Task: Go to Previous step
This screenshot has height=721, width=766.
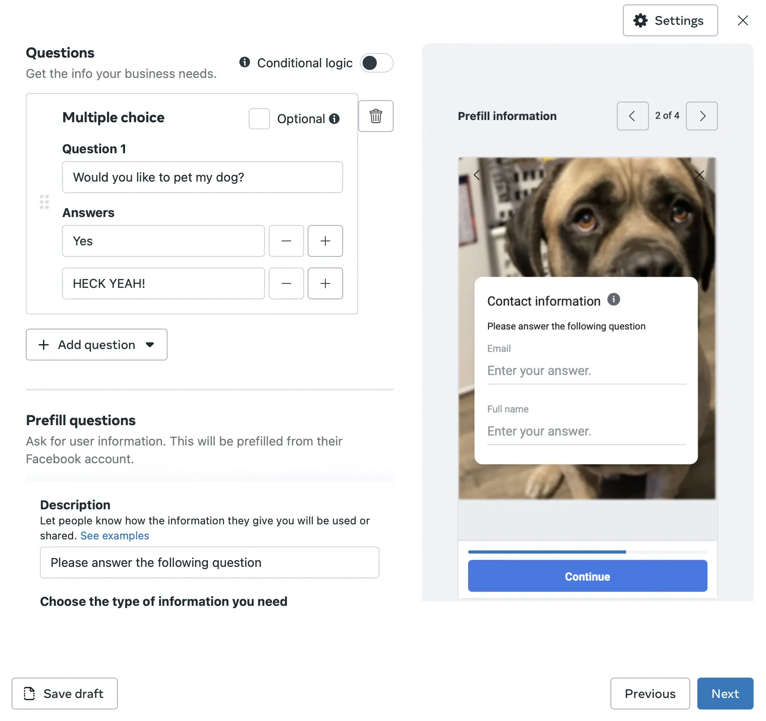Action: point(650,694)
